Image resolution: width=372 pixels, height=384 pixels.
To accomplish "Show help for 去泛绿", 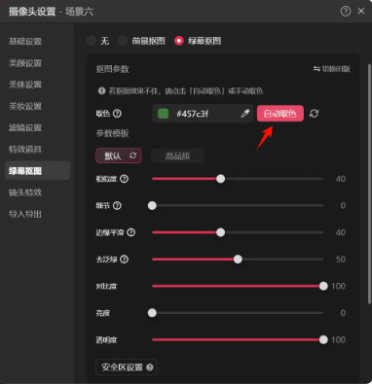I will pos(125,260).
